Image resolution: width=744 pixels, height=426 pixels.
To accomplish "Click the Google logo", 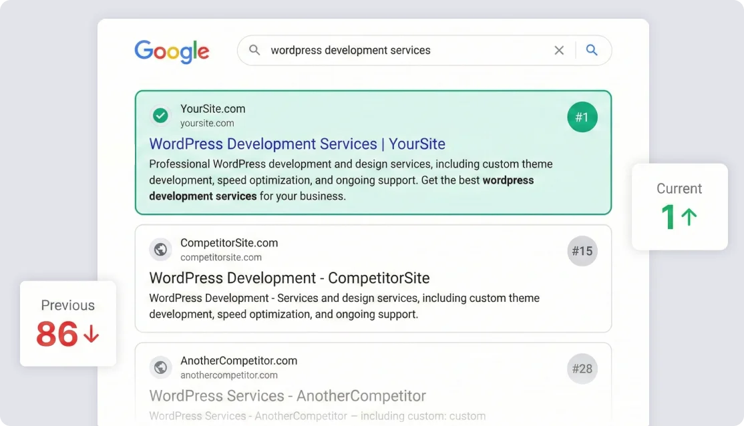I will click(x=172, y=51).
